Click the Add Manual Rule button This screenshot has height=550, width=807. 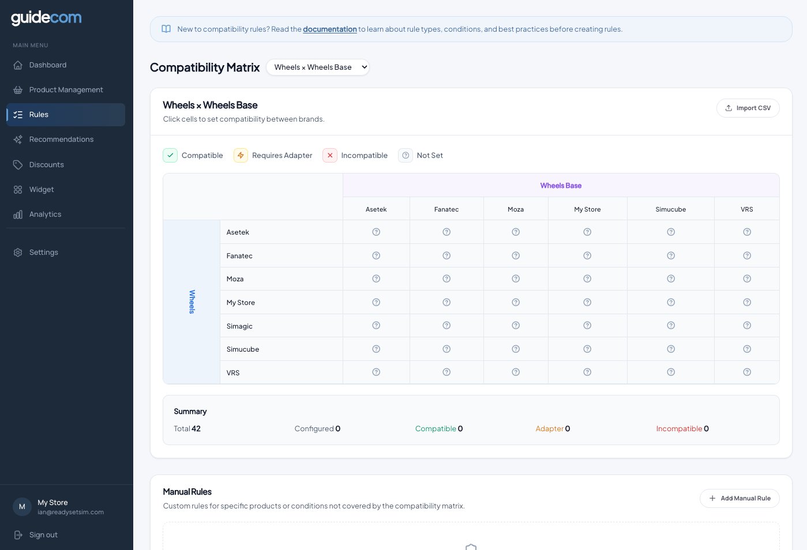pyautogui.click(x=739, y=499)
